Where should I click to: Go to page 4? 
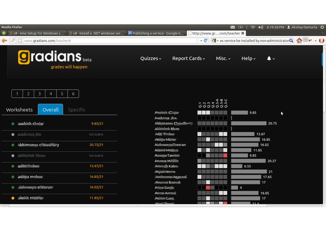click(x=51, y=94)
